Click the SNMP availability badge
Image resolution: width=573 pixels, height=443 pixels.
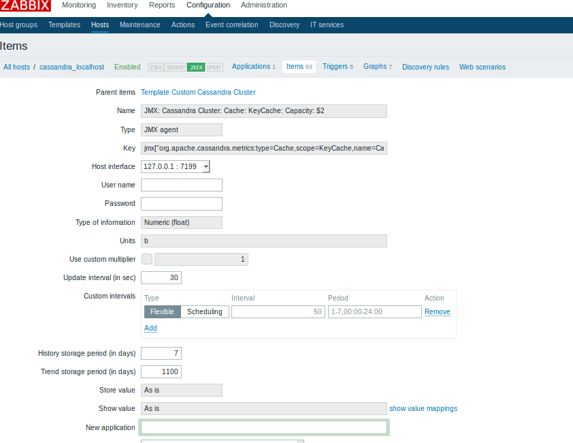point(176,67)
